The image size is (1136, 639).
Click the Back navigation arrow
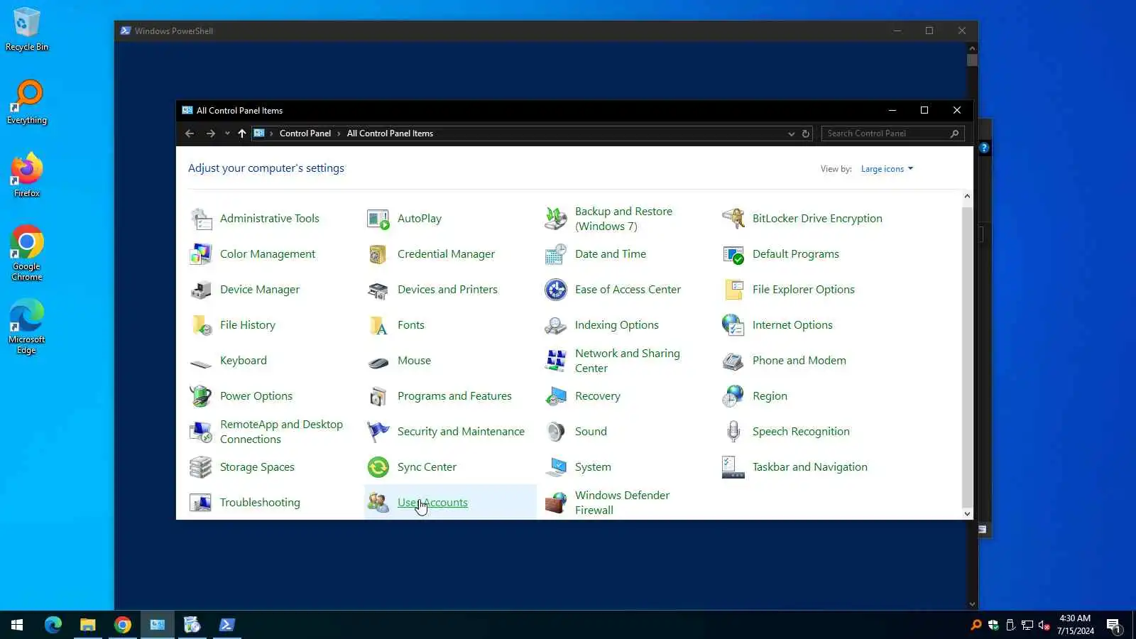[x=190, y=133]
